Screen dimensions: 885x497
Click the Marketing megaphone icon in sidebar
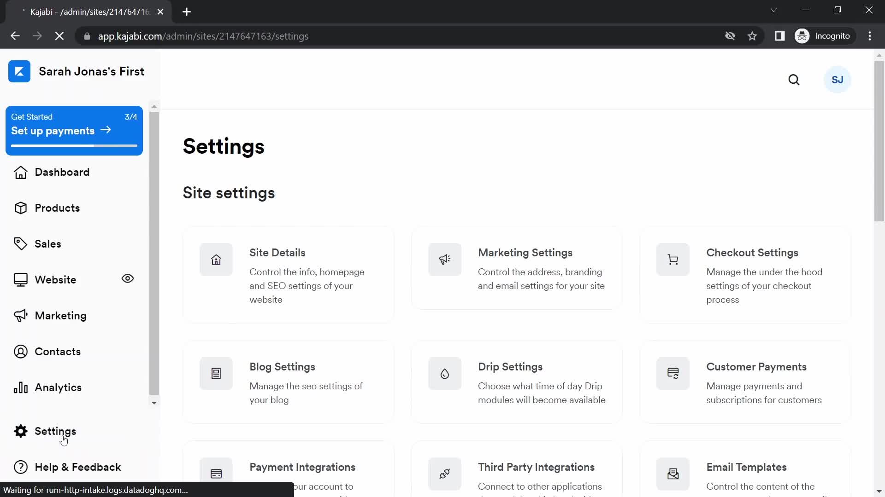click(x=20, y=316)
